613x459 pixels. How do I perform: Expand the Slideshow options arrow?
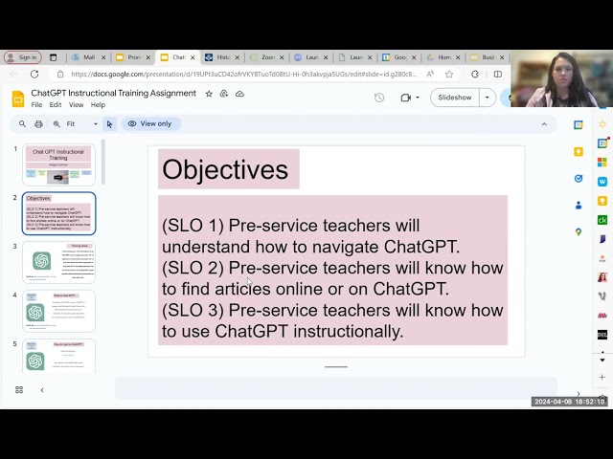tap(488, 98)
